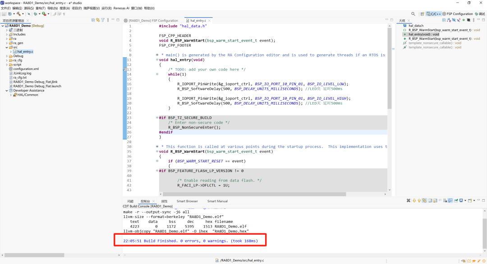Open the Smart Browser tab

(187, 201)
